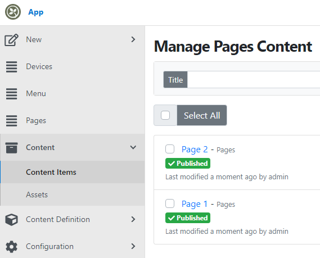Focus the Title filter input field

pyautogui.click(x=254, y=80)
